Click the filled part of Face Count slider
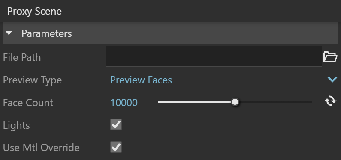 [195, 102]
